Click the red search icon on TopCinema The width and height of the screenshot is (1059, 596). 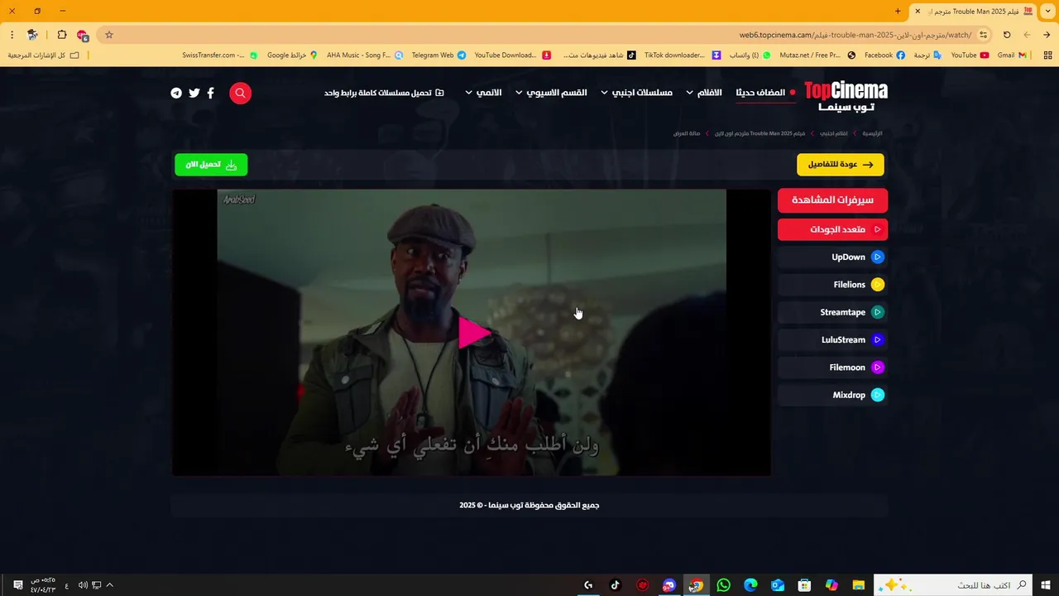[x=240, y=93]
